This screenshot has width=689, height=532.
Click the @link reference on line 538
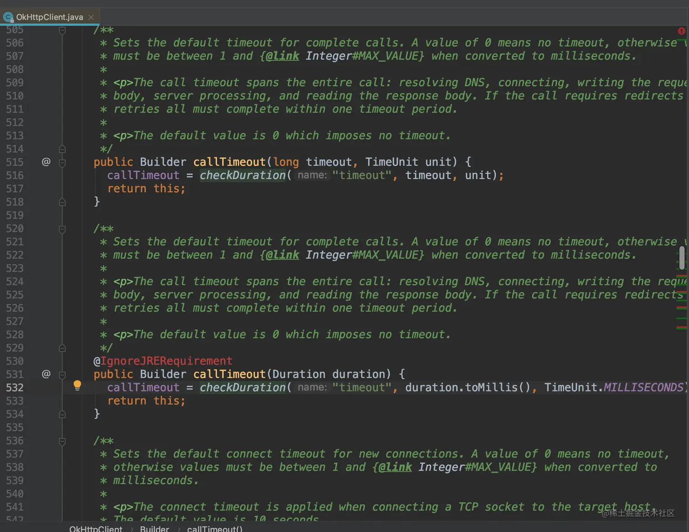click(x=395, y=467)
